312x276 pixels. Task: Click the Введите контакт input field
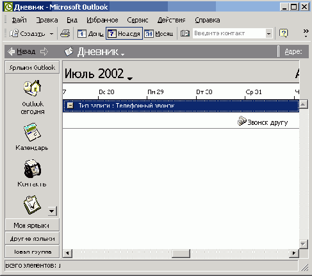tap(229, 33)
